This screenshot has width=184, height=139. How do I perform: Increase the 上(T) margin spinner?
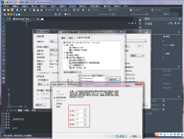click(x=85, y=110)
